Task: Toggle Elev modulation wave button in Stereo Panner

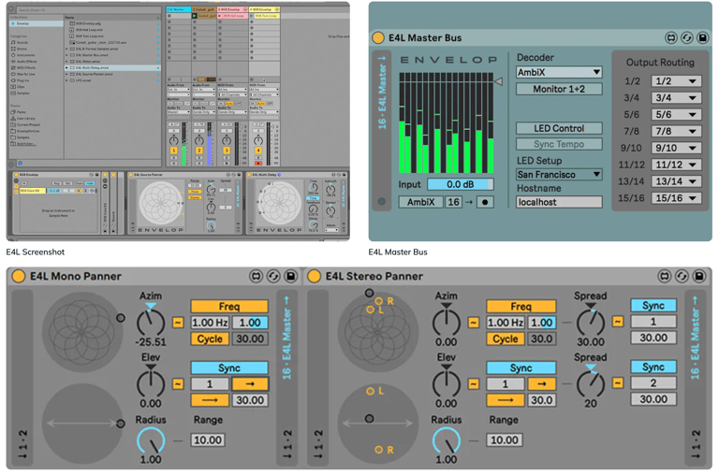Action: coord(474,383)
